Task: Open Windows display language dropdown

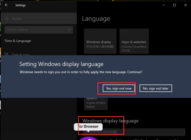Action: pyautogui.click(x=134, y=132)
